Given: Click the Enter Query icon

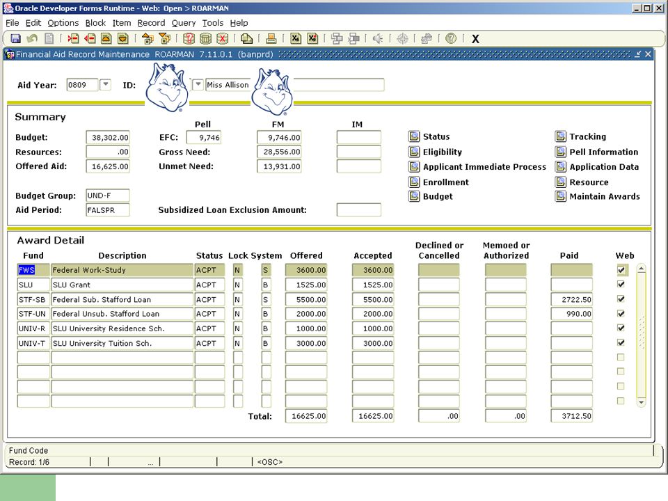Looking at the screenshot, I should click(189, 39).
